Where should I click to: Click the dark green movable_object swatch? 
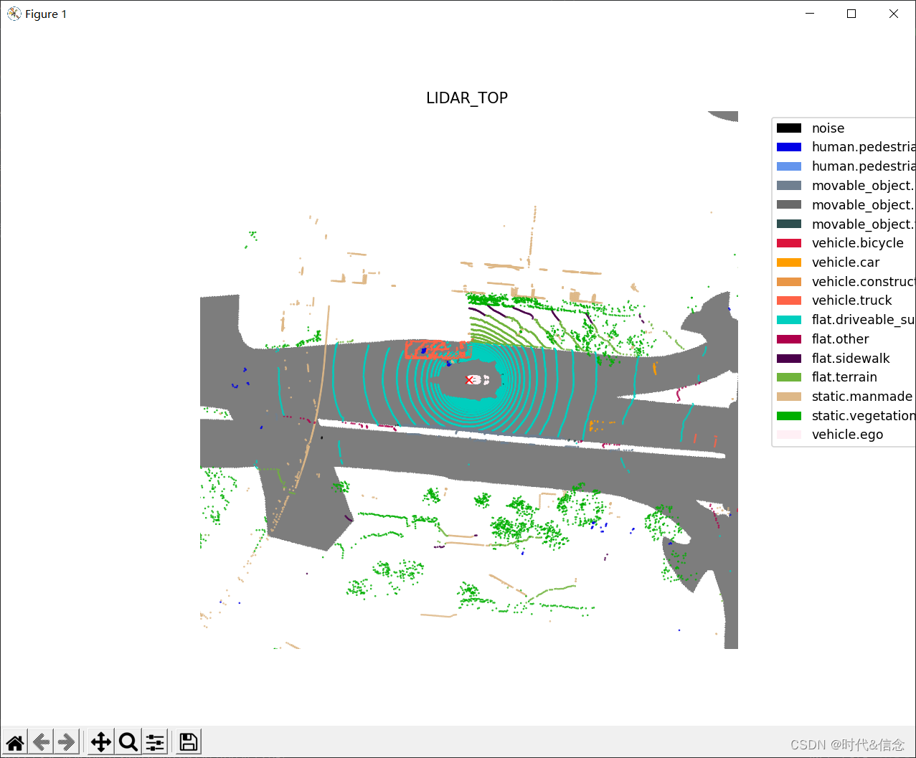[789, 224]
